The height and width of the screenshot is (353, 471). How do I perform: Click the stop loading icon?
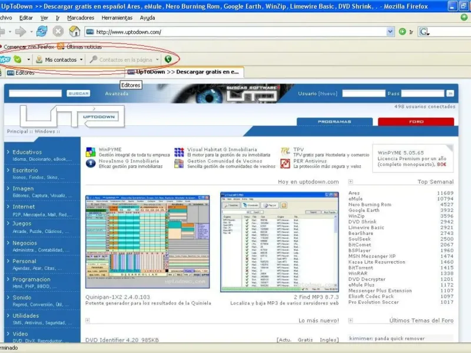58,31
